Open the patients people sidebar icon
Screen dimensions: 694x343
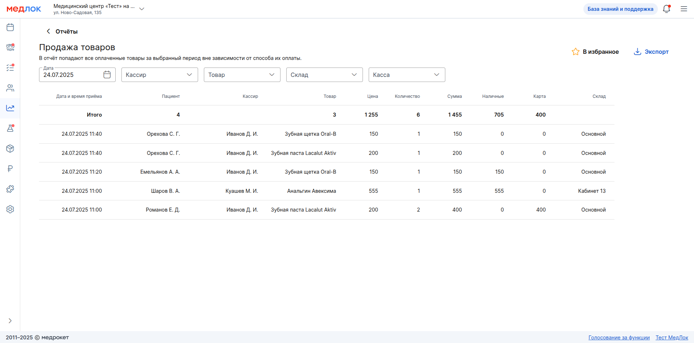click(10, 88)
